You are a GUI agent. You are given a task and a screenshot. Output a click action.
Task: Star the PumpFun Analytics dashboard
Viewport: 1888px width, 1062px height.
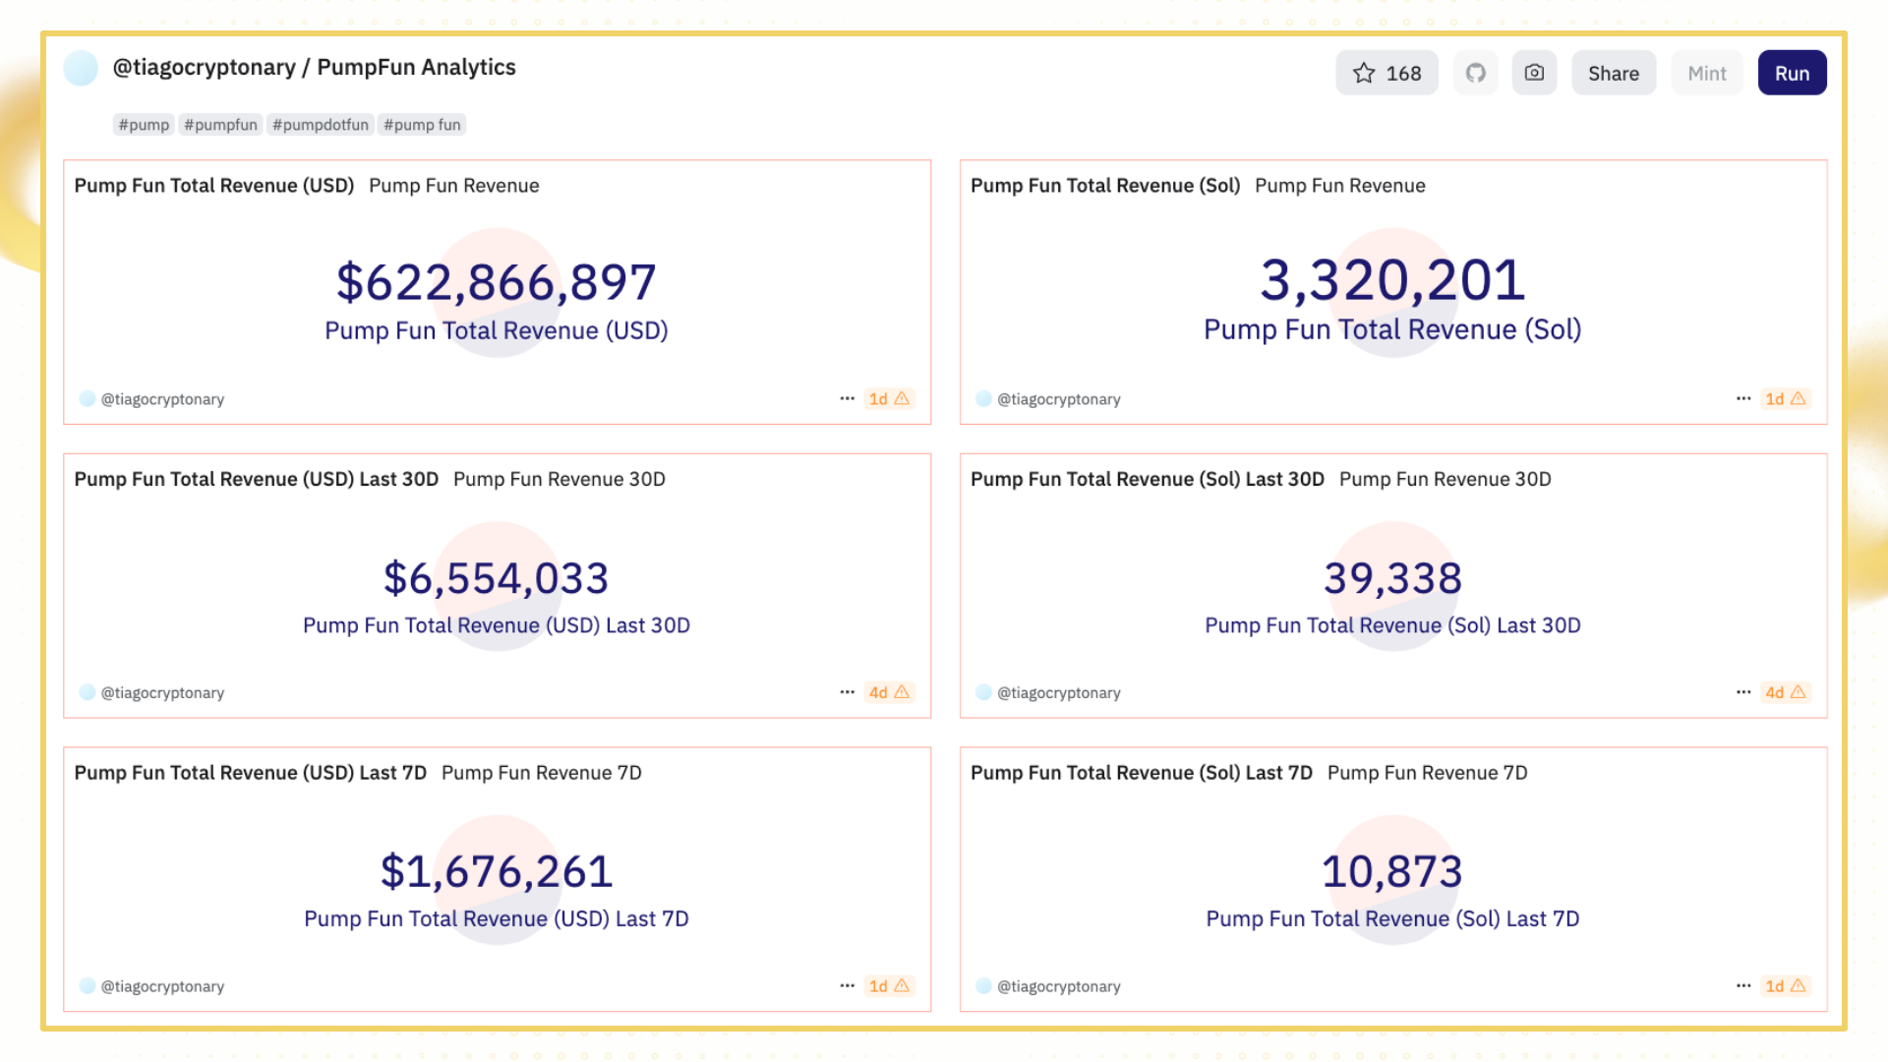pyautogui.click(x=1386, y=74)
